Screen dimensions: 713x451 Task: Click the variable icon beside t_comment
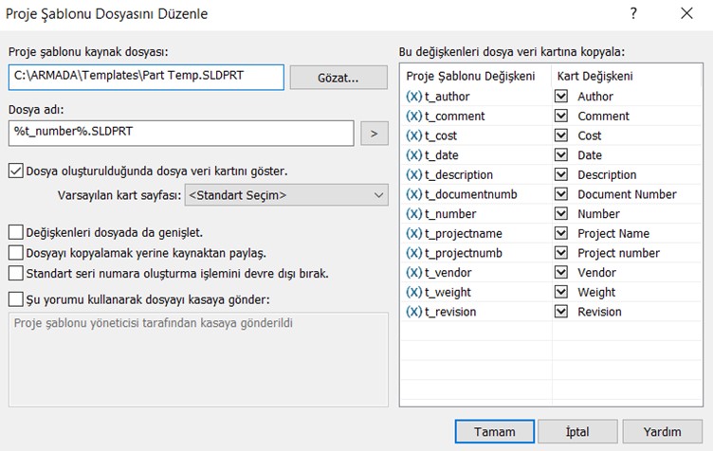click(x=413, y=116)
